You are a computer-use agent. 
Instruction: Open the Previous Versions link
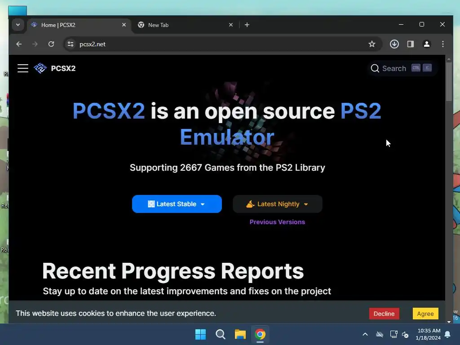point(277,222)
